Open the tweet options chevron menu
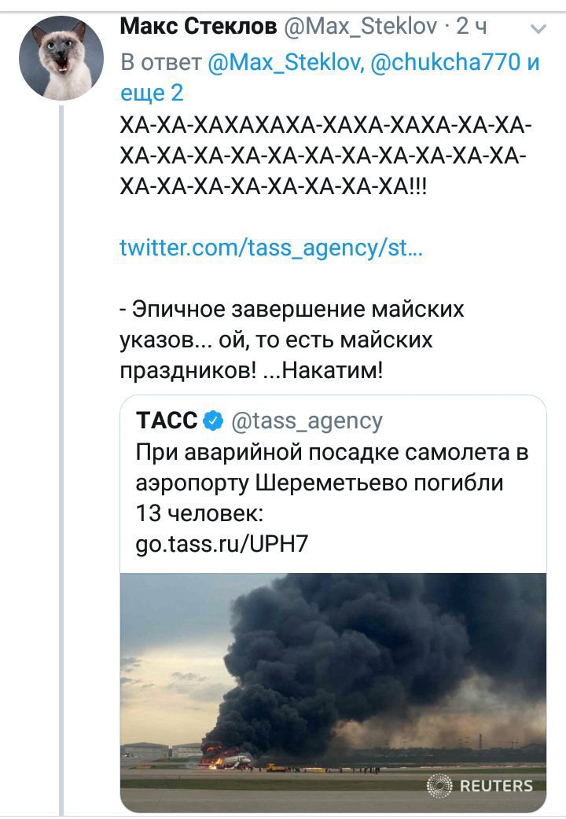Viewport: 566px width, 819px height. point(538,30)
